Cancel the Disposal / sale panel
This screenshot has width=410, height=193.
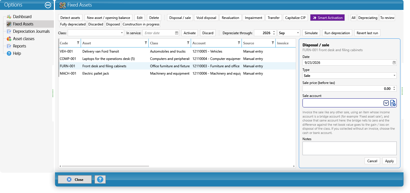pyautogui.click(x=372, y=161)
